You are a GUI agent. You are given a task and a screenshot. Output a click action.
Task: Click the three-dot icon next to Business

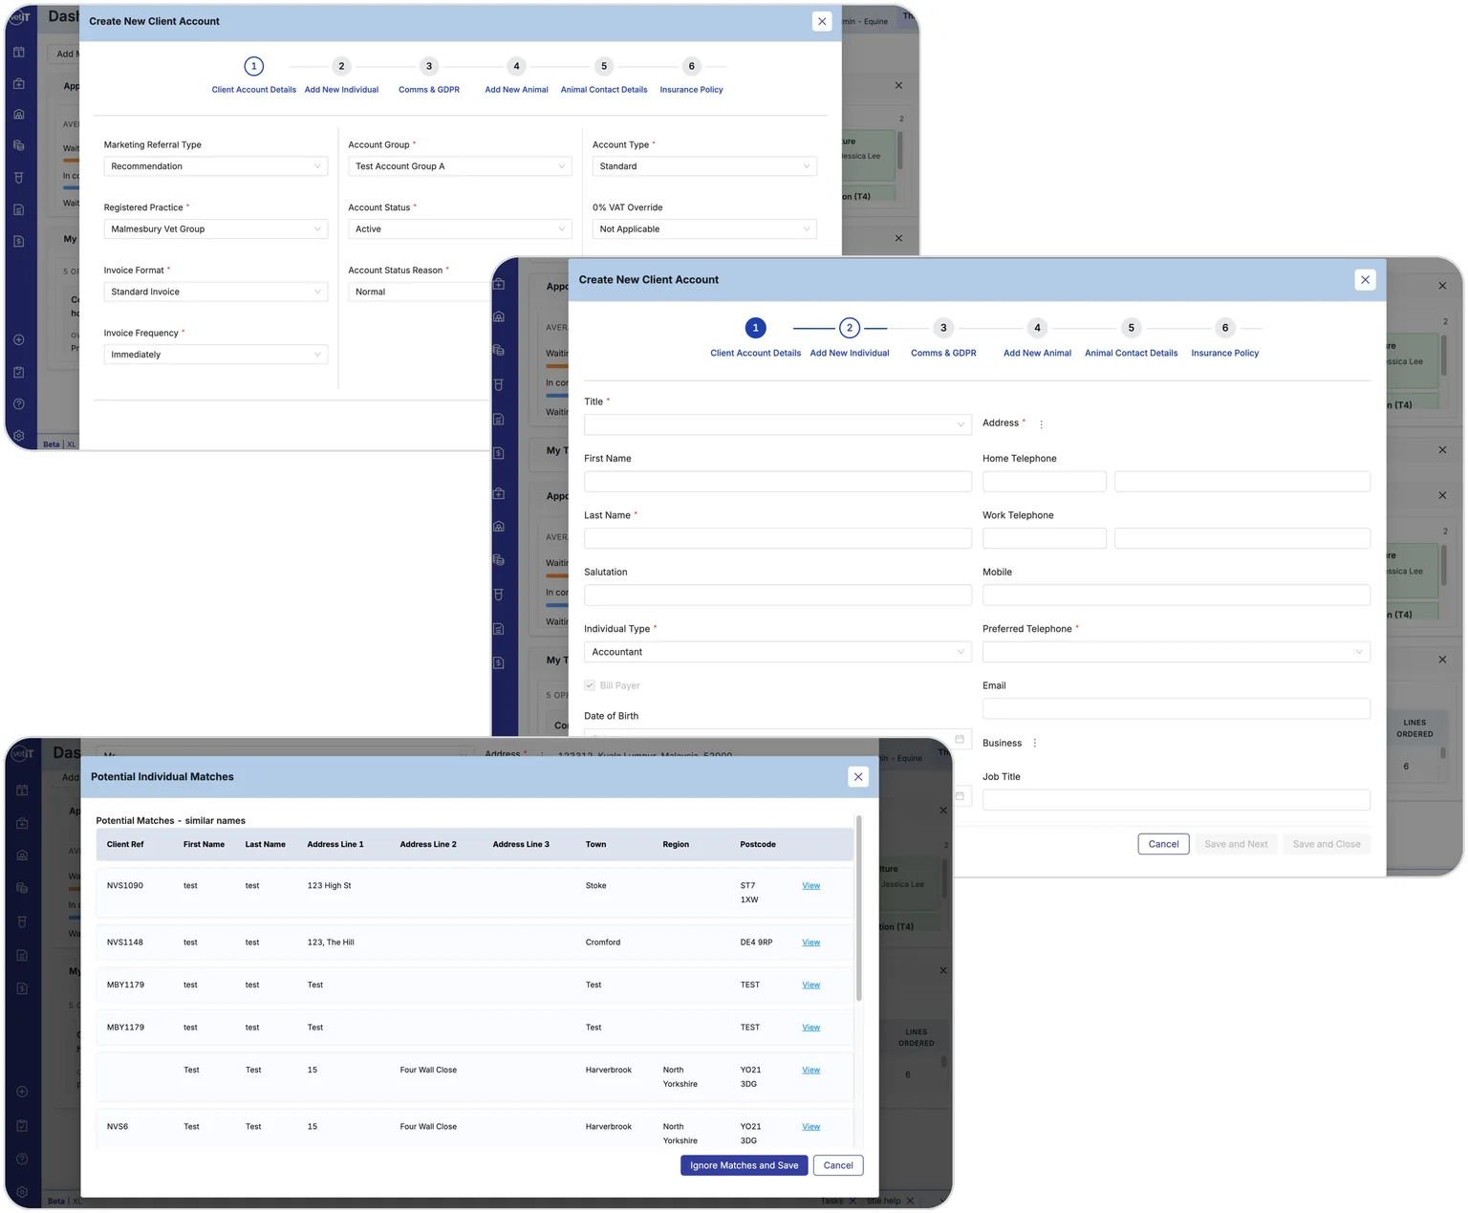[x=1034, y=744]
